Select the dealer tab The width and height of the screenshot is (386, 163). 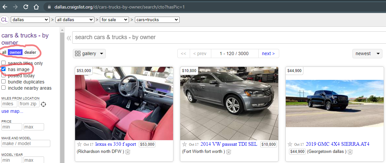click(x=30, y=52)
